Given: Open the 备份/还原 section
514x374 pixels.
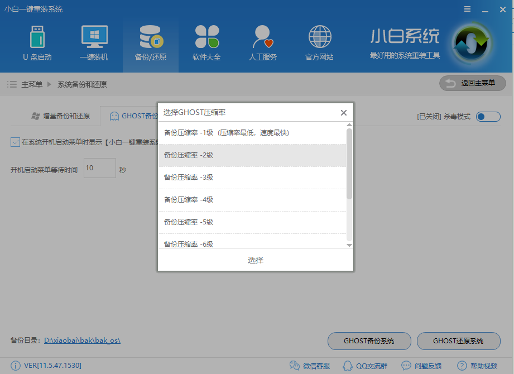Looking at the screenshot, I should point(150,42).
